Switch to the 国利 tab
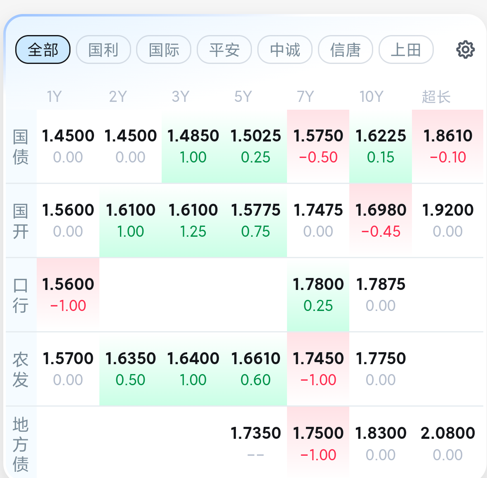This screenshot has width=487, height=478. [103, 49]
